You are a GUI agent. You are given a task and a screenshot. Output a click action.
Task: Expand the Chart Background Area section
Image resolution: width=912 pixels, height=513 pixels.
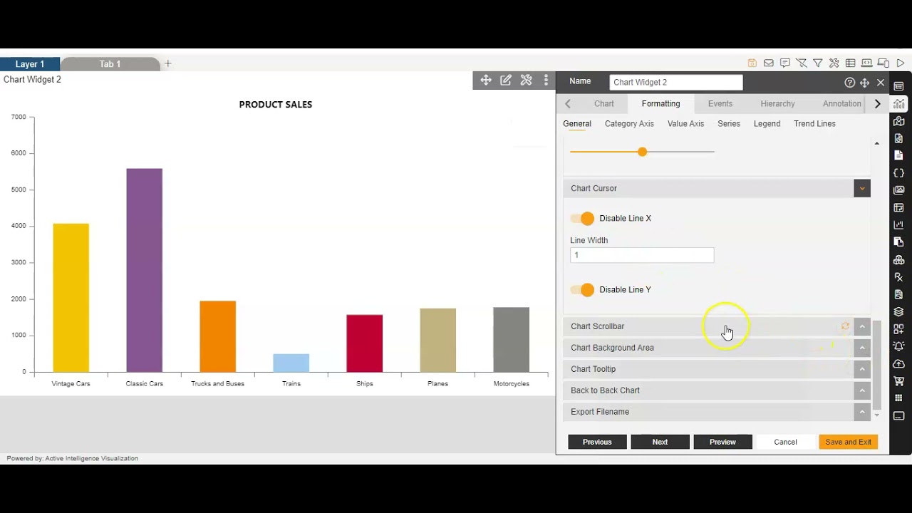[x=862, y=348]
